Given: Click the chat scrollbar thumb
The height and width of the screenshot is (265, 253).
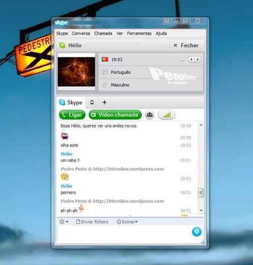Looking at the screenshot, I should point(201,193).
